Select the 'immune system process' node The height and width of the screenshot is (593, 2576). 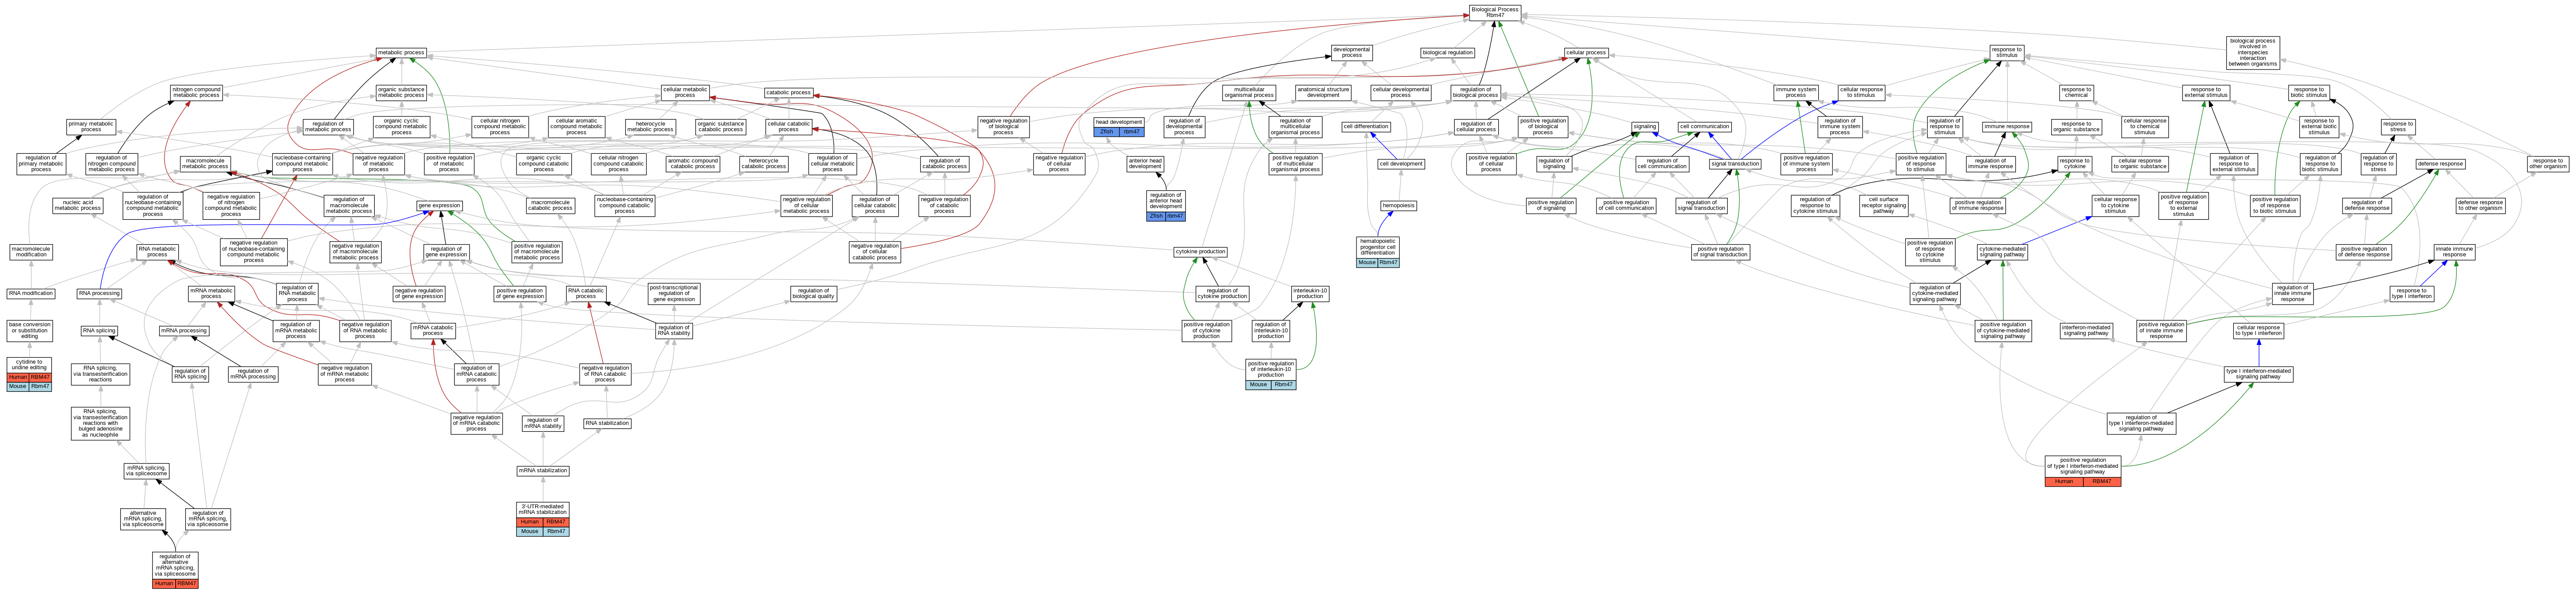1796,92
